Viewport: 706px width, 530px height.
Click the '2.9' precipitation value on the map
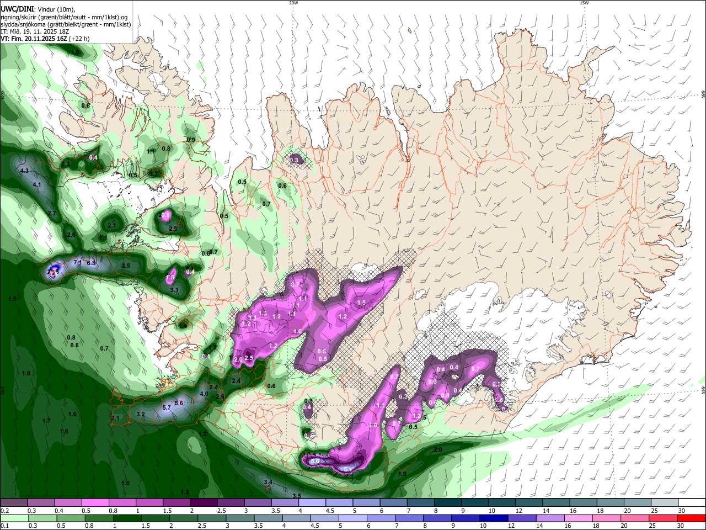(x=173, y=229)
